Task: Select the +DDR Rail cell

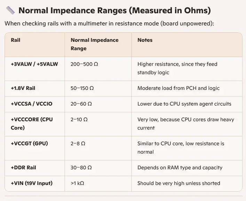Action: pyautogui.click(x=23, y=168)
